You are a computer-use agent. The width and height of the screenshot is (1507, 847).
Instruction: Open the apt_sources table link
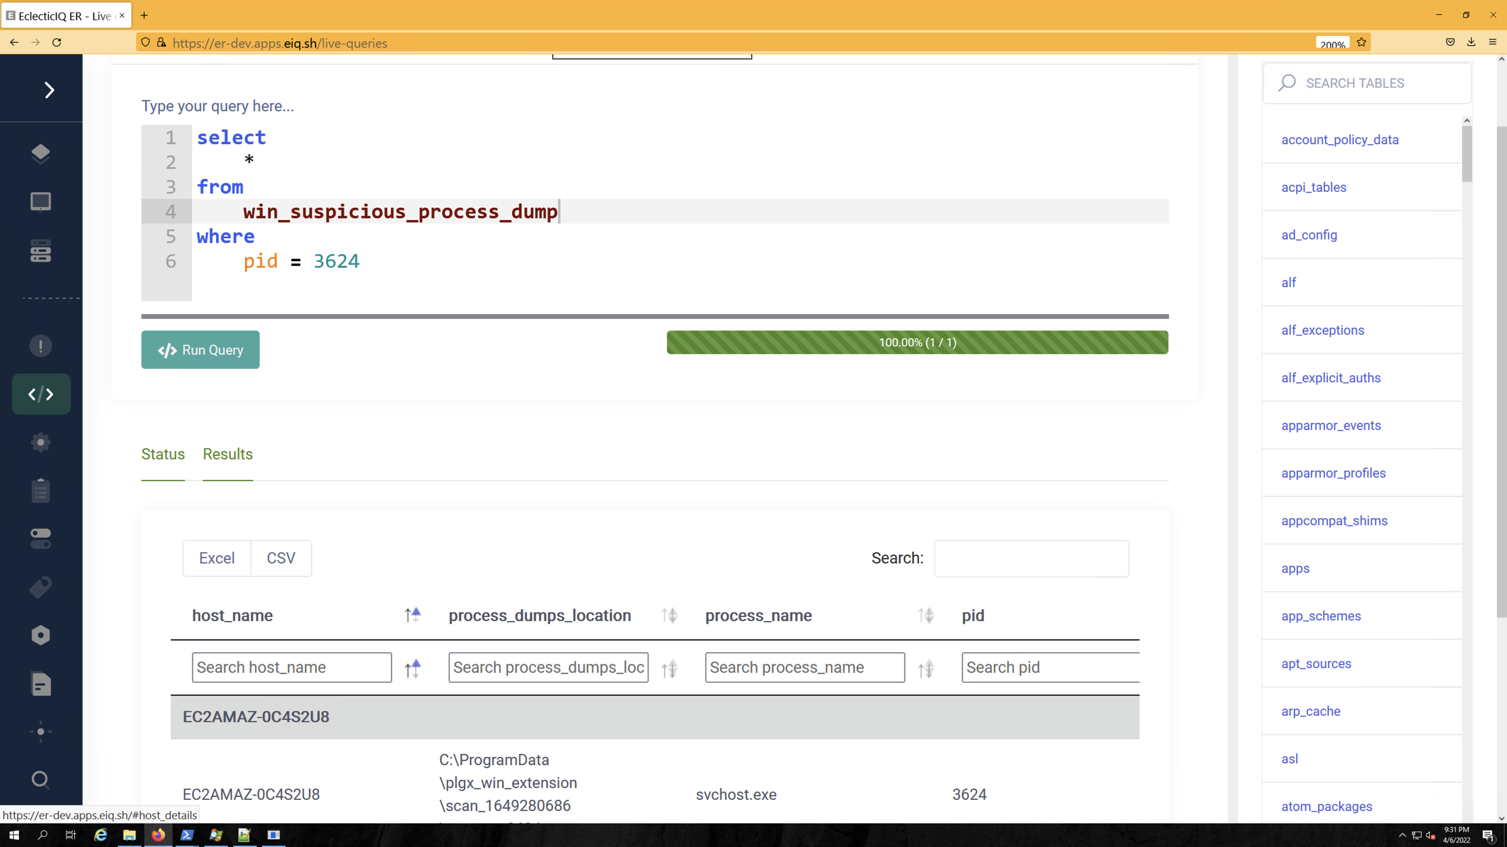pyautogui.click(x=1316, y=664)
